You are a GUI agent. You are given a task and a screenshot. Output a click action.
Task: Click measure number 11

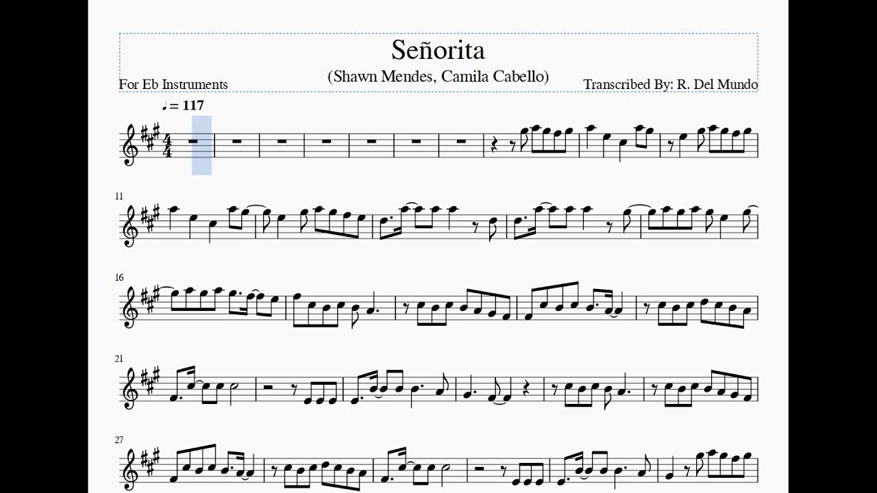coord(119,197)
